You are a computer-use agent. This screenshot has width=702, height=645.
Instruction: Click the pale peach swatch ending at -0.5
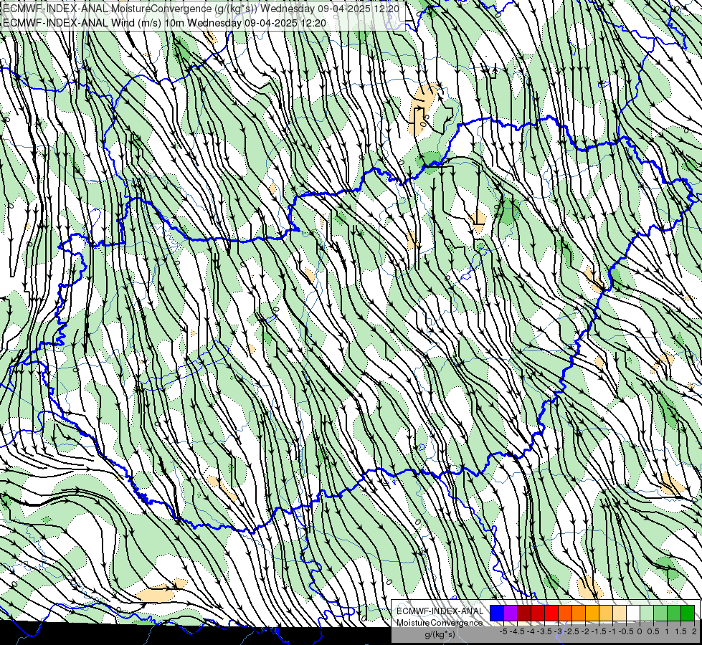point(619,613)
